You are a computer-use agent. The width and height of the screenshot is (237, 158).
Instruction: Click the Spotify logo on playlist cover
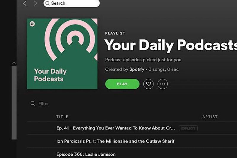(x=32, y=24)
